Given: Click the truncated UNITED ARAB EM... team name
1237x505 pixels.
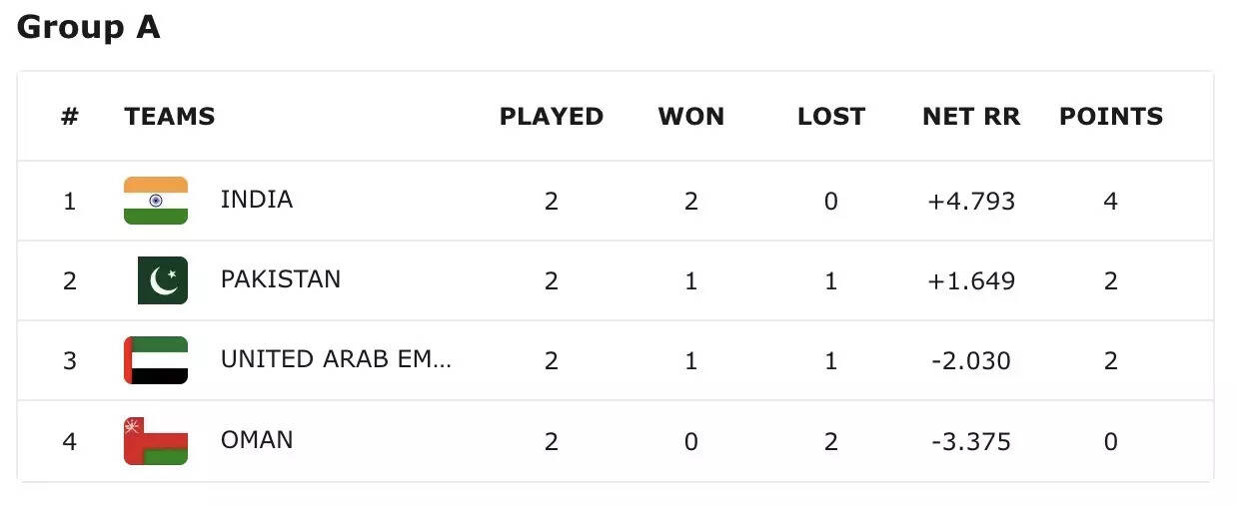Looking at the screenshot, I should coord(336,359).
